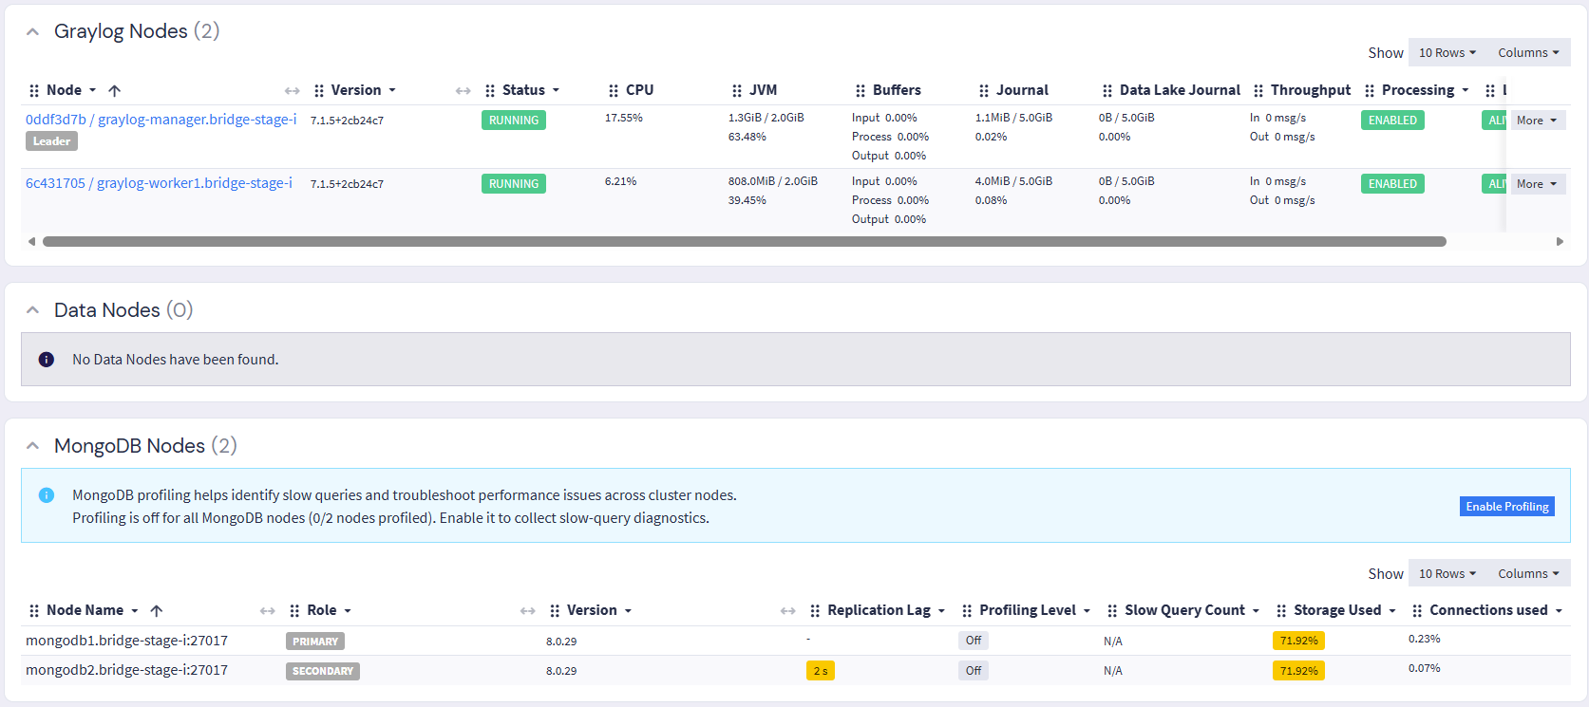Viewport: 1589px width, 707px height.
Task: Click the SECONDARY role badge for mongodb2
Action: click(x=323, y=671)
